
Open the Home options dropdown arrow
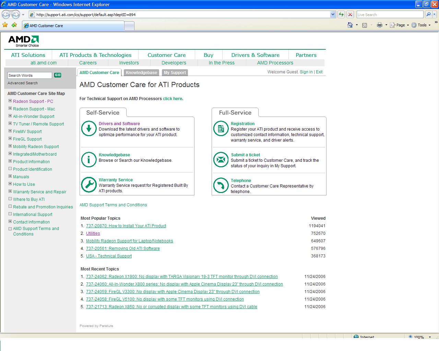(357, 25)
